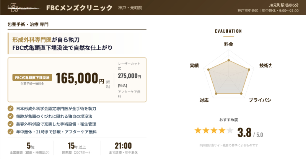This screenshot has width=306, height=160.
Task: Click the 神戸・元町院 branch label
Action: (x=130, y=8)
